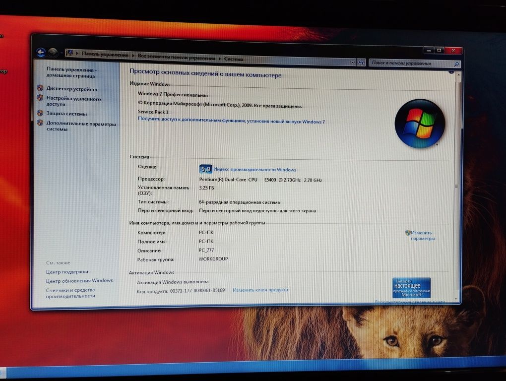The width and height of the screenshot is (506, 381).
Task: Minimize the System window
Action: pyautogui.click(x=429, y=50)
